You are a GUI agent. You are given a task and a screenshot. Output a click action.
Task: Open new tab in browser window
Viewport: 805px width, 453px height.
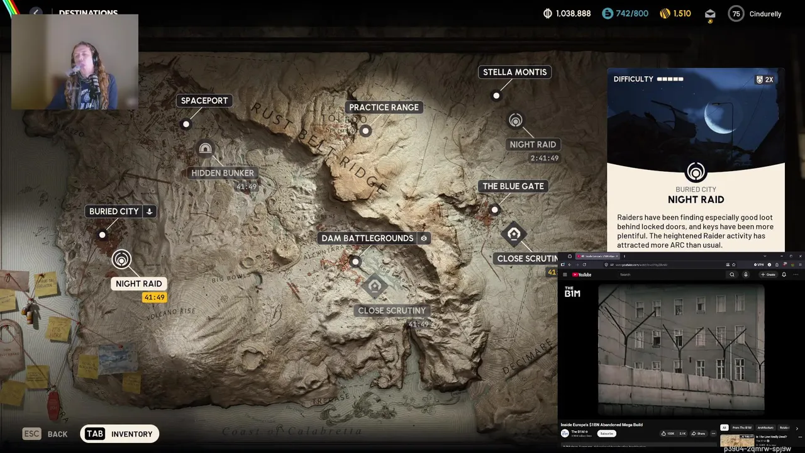625,256
